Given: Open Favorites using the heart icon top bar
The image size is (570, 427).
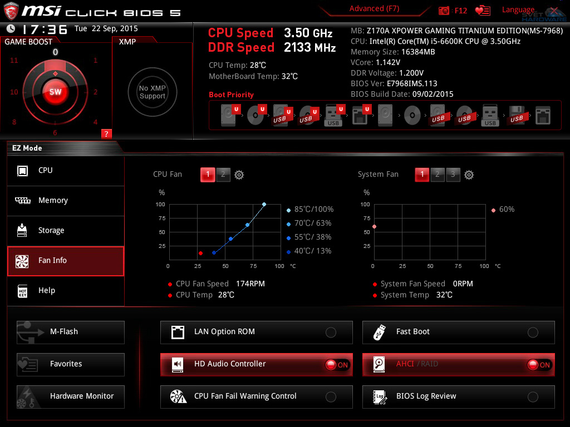Looking at the screenshot, I should point(483,10).
